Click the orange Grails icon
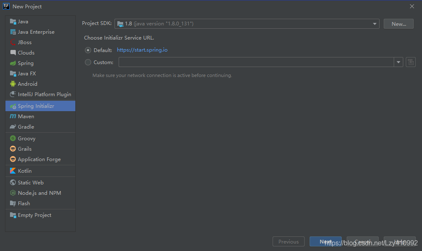The height and width of the screenshot is (251, 422). (12, 149)
